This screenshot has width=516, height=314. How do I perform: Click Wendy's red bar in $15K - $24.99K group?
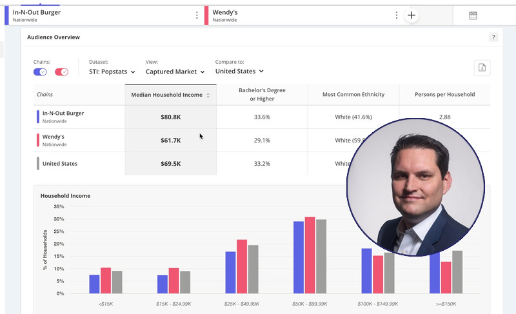pyautogui.click(x=174, y=280)
